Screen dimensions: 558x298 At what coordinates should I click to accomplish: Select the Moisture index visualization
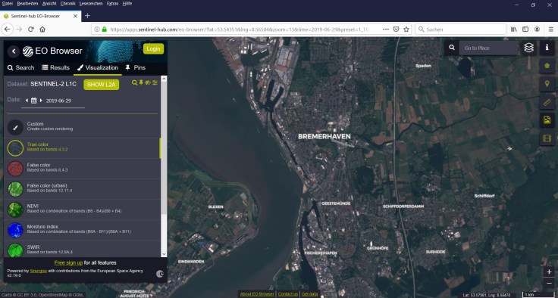pos(82,230)
